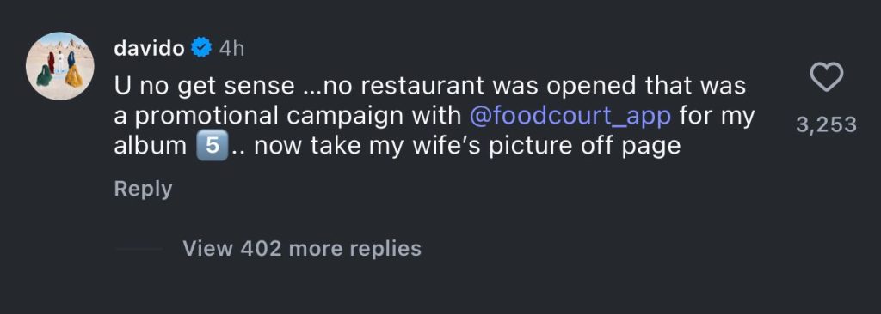Open the davido username profile link
881x314 pixels.
pyautogui.click(x=149, y=49)
